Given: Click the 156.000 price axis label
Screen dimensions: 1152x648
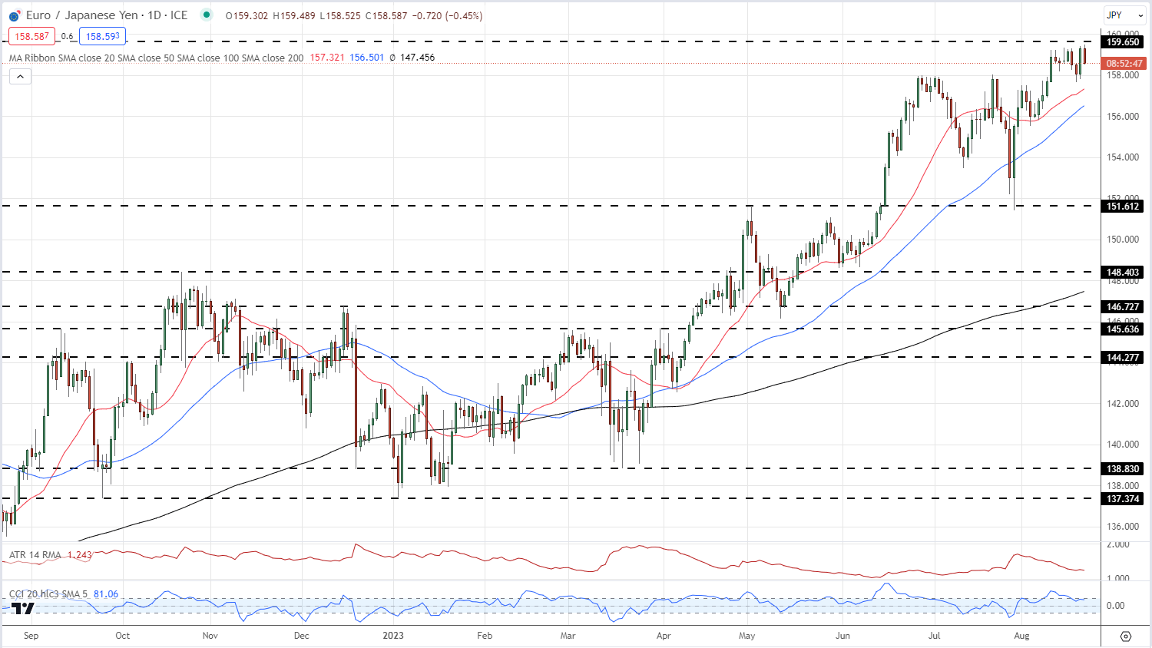Looking at the screenshot, I should [x=1123, y=117].
